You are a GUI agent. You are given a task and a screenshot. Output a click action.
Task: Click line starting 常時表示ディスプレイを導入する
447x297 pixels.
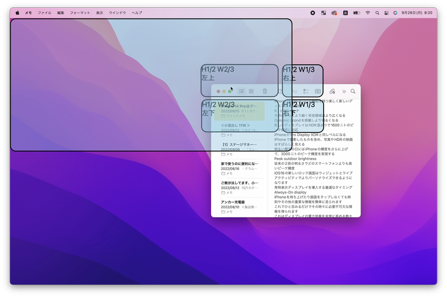click(313, 188)
